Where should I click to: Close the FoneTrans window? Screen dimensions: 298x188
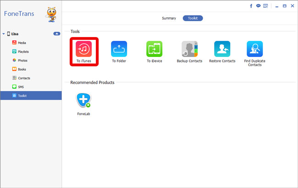tap(292, 6)
